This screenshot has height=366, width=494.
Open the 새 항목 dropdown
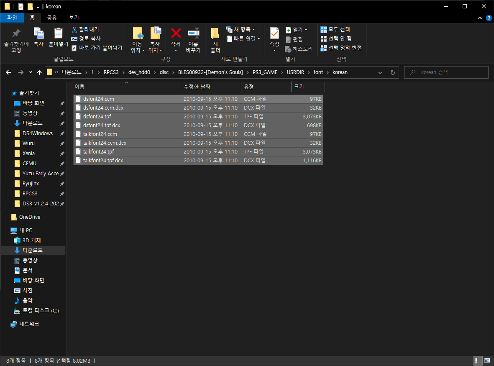point(241,29)
